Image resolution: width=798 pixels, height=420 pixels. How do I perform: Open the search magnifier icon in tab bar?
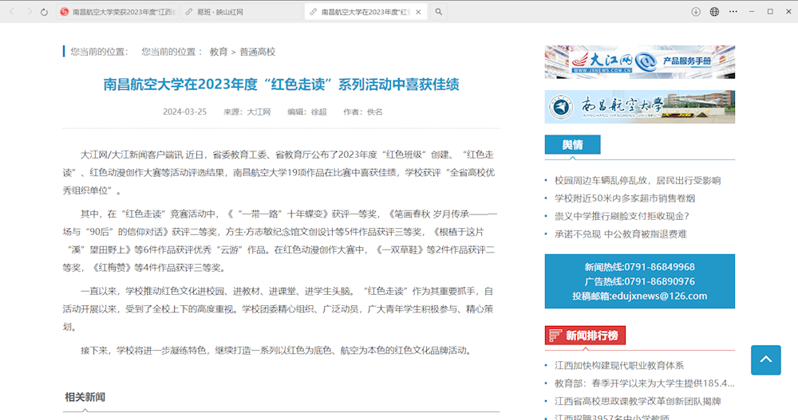click(439, 12)
